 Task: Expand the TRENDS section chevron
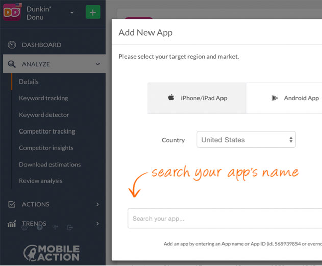coord(98,224)
